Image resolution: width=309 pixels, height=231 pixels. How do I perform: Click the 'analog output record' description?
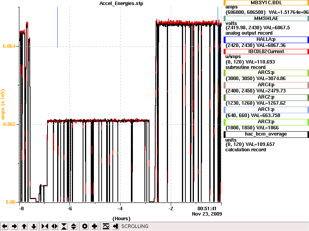(249, 33)
